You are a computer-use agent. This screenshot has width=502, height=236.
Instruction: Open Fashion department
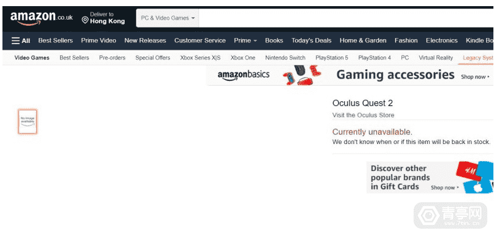406,40
